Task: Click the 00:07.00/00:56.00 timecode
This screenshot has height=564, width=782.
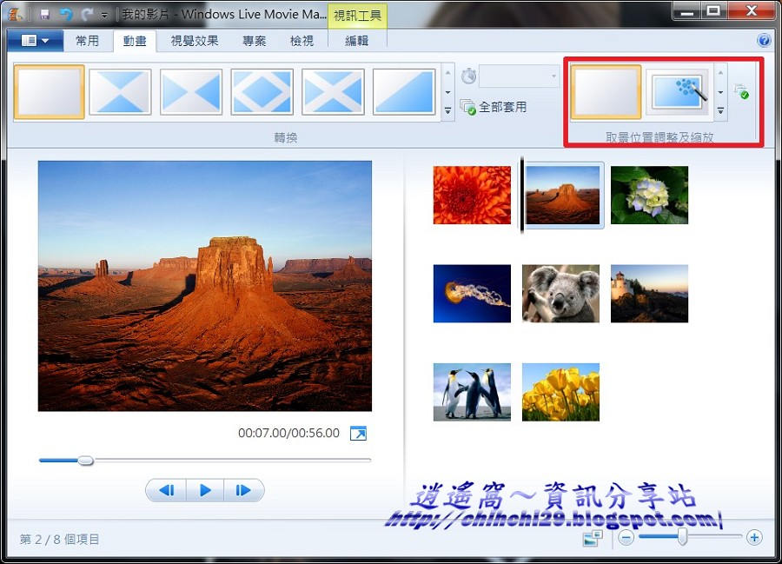Action: pos(288,433)
